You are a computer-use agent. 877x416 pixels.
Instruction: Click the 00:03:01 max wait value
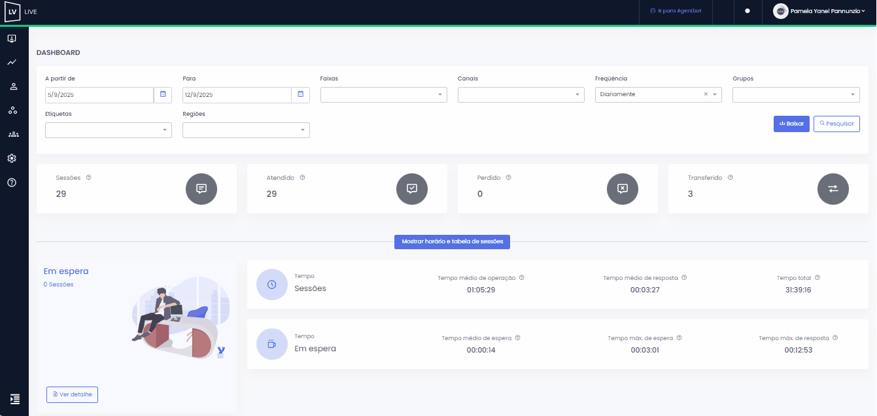[645, 350]
